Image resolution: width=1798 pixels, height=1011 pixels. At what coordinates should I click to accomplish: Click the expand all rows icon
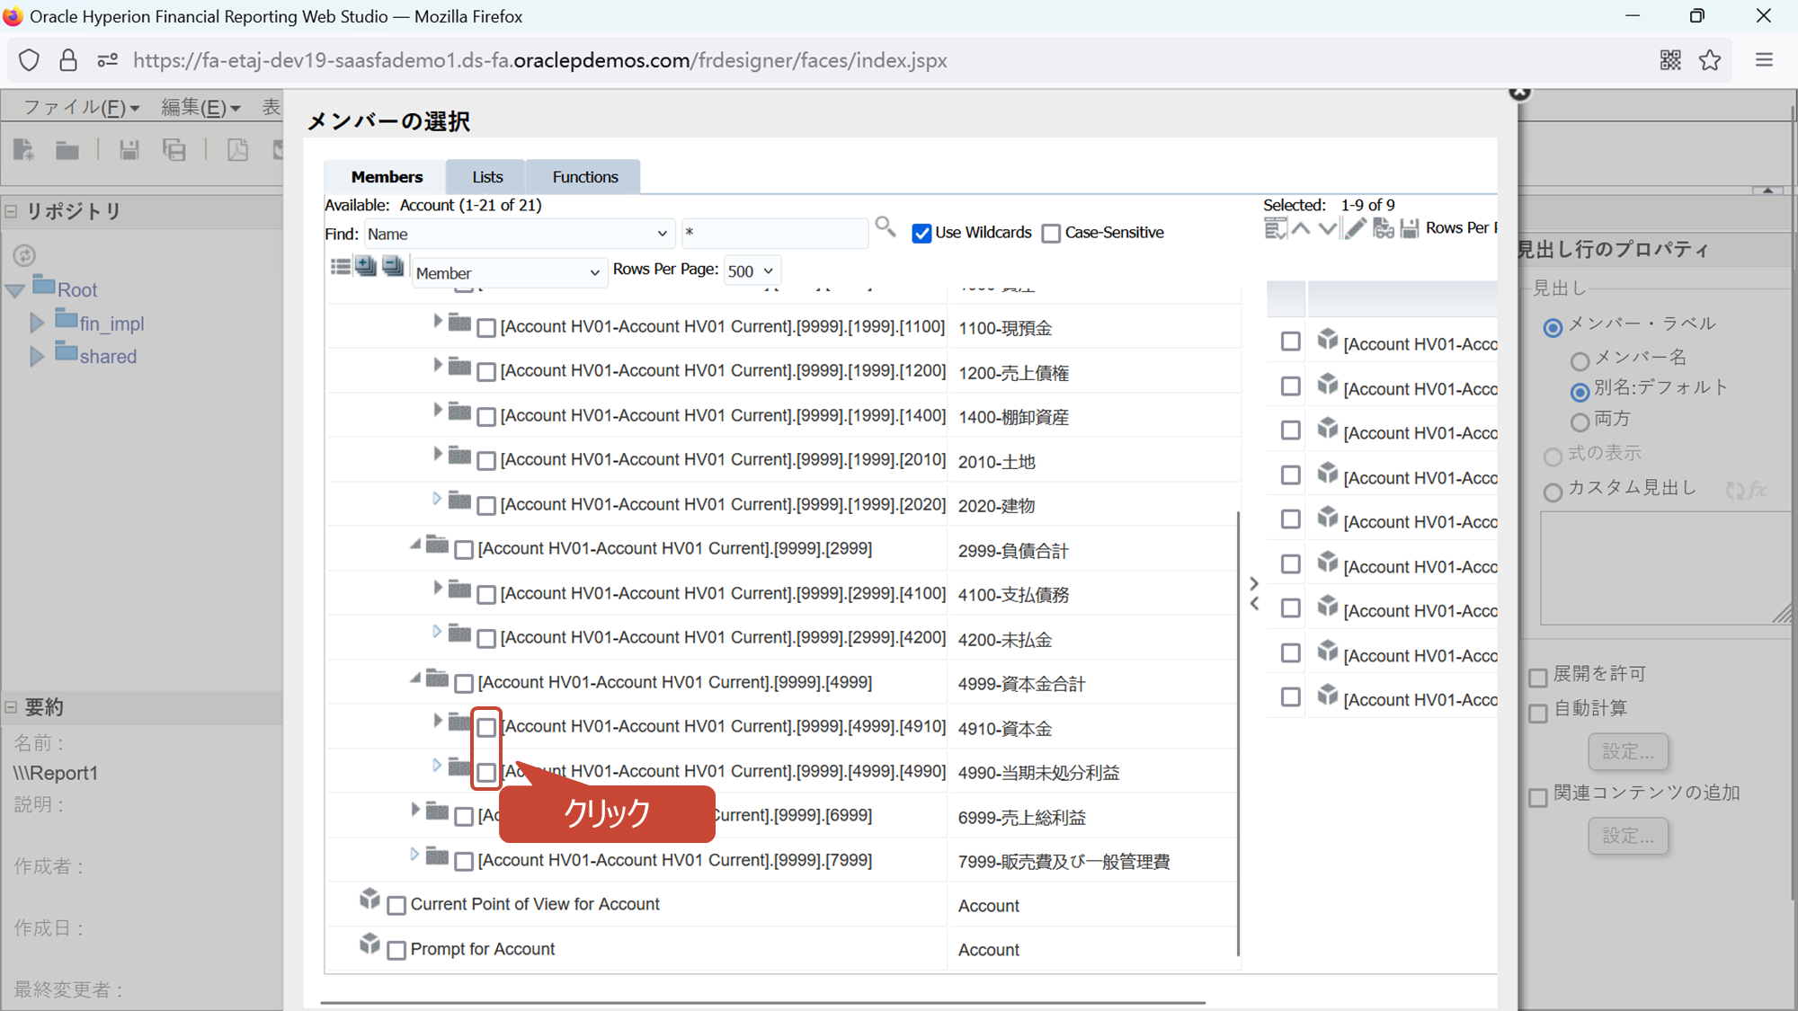[366, 267]
